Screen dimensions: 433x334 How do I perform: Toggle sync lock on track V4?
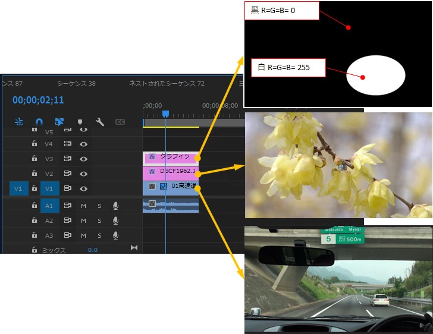tap(68, 144)
